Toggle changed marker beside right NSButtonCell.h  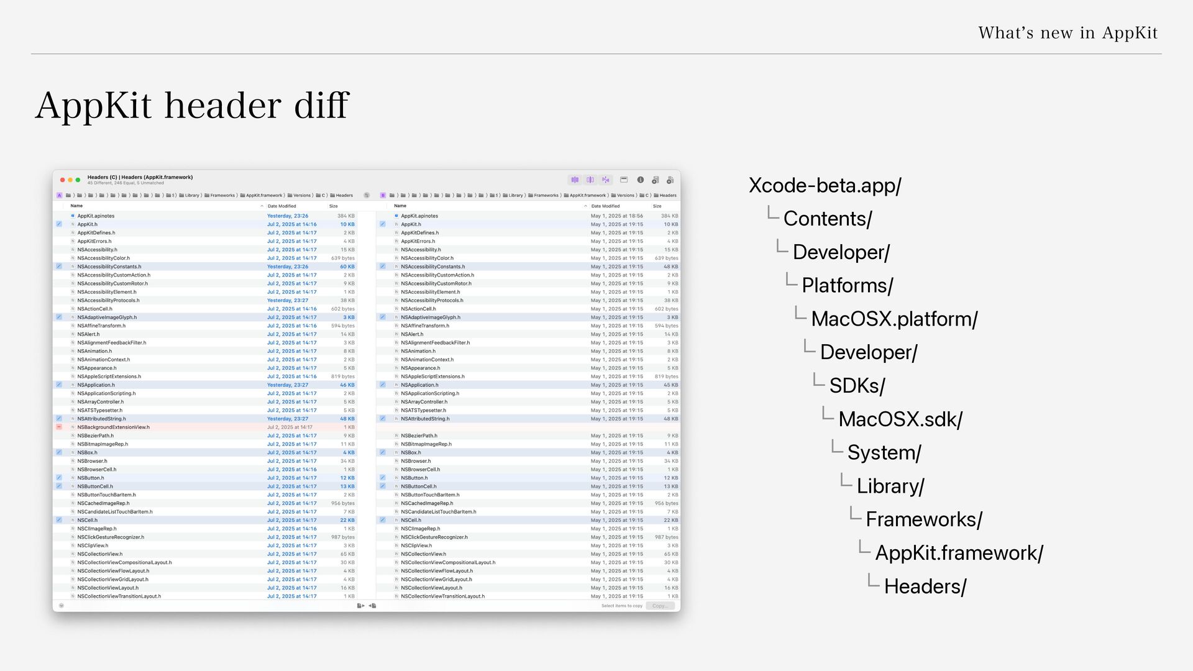pos(383,486)
